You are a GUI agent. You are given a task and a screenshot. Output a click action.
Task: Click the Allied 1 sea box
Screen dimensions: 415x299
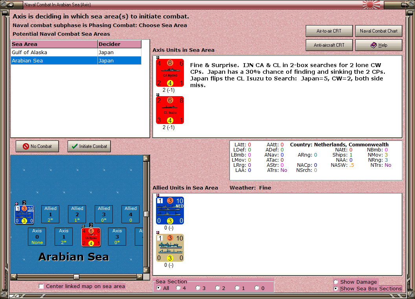pos(50,214)
